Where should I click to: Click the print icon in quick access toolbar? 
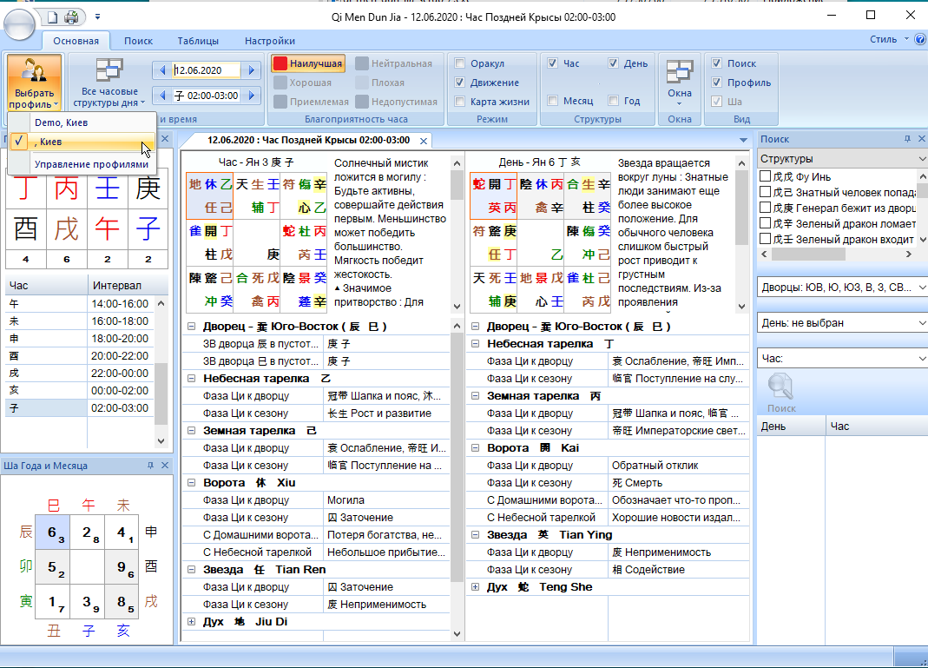(71, 17)
